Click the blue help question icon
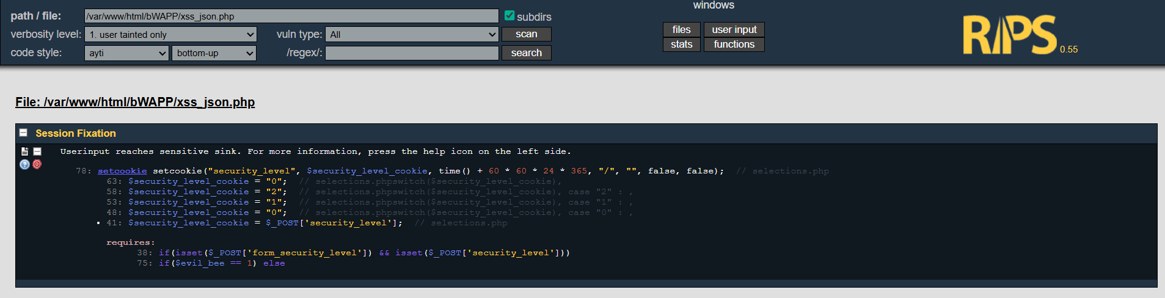 click(x=24, y=164)
